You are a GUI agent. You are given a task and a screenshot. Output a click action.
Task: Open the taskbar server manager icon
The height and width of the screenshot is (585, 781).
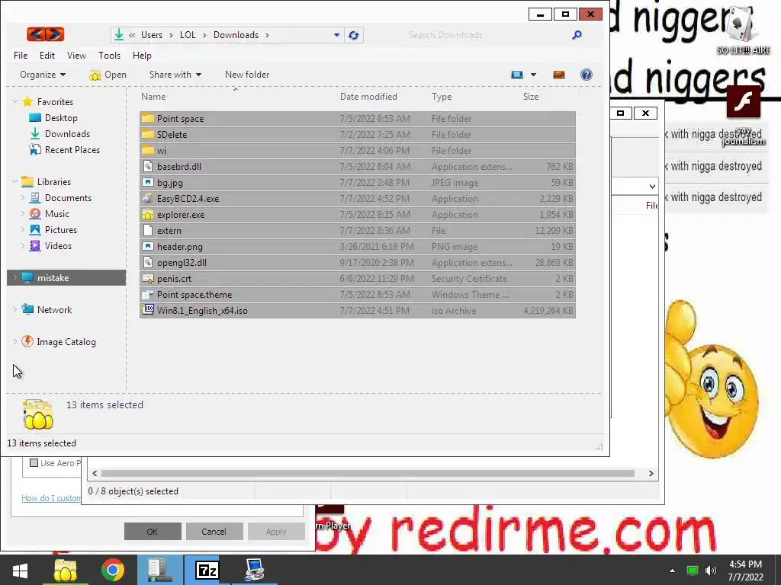(x=159, y=570)
